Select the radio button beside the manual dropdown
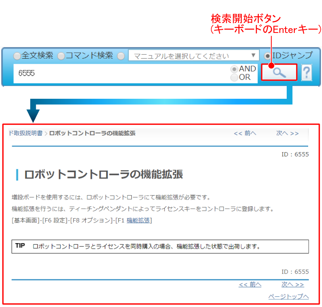Screen dimensions: 322x307 (121, 56)
